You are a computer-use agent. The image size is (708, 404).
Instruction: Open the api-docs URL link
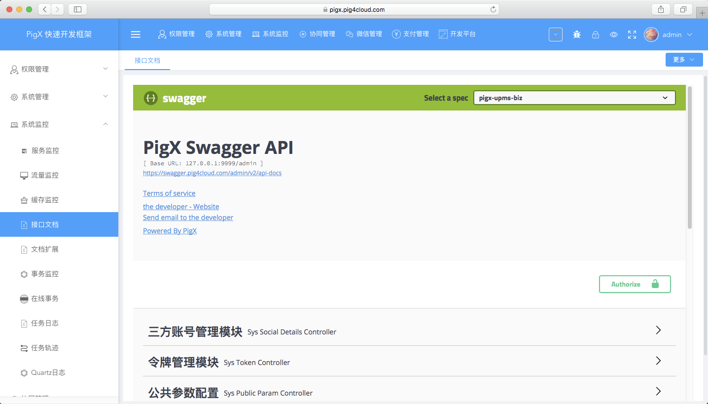coord(212,173)
